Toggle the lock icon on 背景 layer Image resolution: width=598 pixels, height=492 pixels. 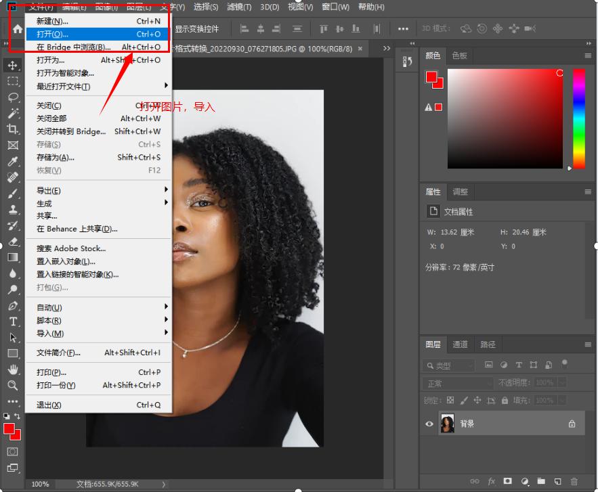click(x=572, y=424)
